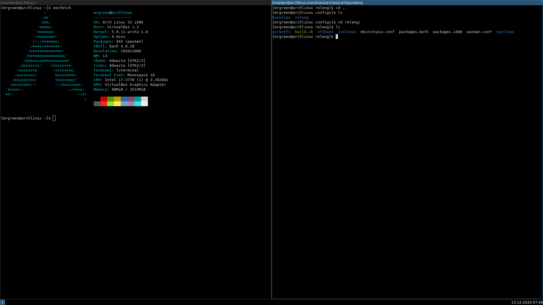Click the Packages line 443 (pacman)
Image resolution: width=543 pixels, height=305 pixels.
coord(118,42)
